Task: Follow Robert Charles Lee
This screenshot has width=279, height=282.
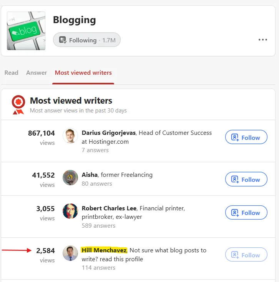Action: [246, 213]
